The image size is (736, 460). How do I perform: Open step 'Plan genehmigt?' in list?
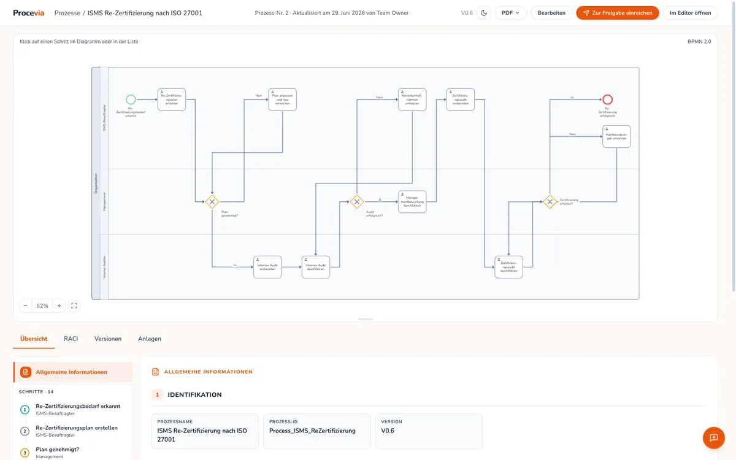click(73, 453)
